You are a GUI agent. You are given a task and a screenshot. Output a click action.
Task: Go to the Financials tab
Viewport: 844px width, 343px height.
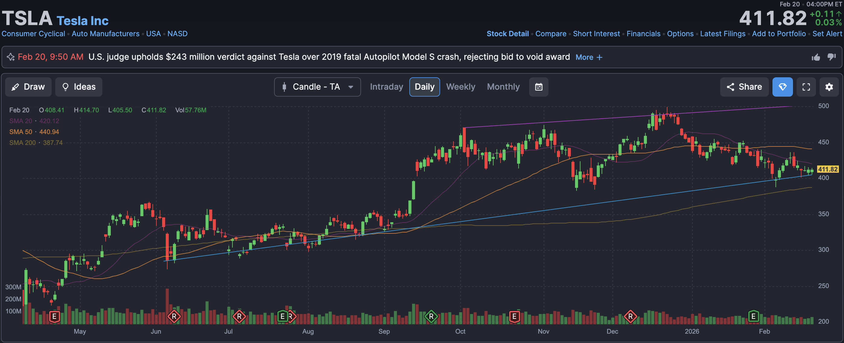pos(643,34)
